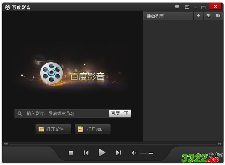
Task: Click the rewind double-arrow icon
Action: (6, 144)
